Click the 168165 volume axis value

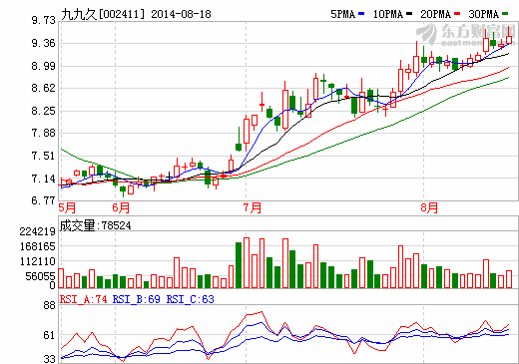tap(38, 246)
